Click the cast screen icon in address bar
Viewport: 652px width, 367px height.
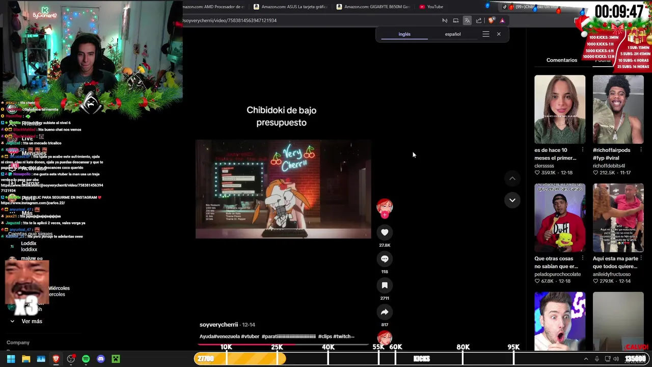pyautogui.click(x=456, y=20)
